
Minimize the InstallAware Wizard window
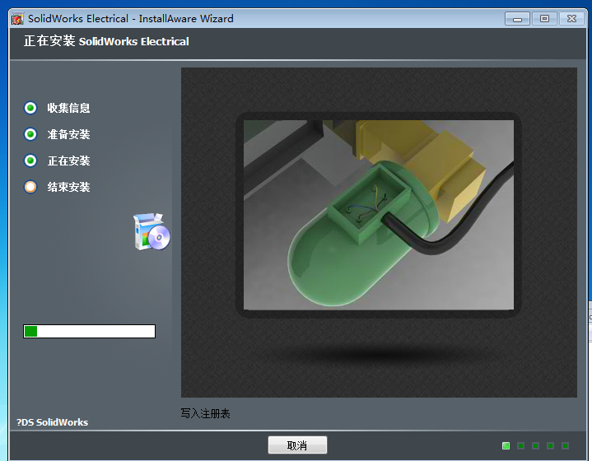(x=517, y=18)
